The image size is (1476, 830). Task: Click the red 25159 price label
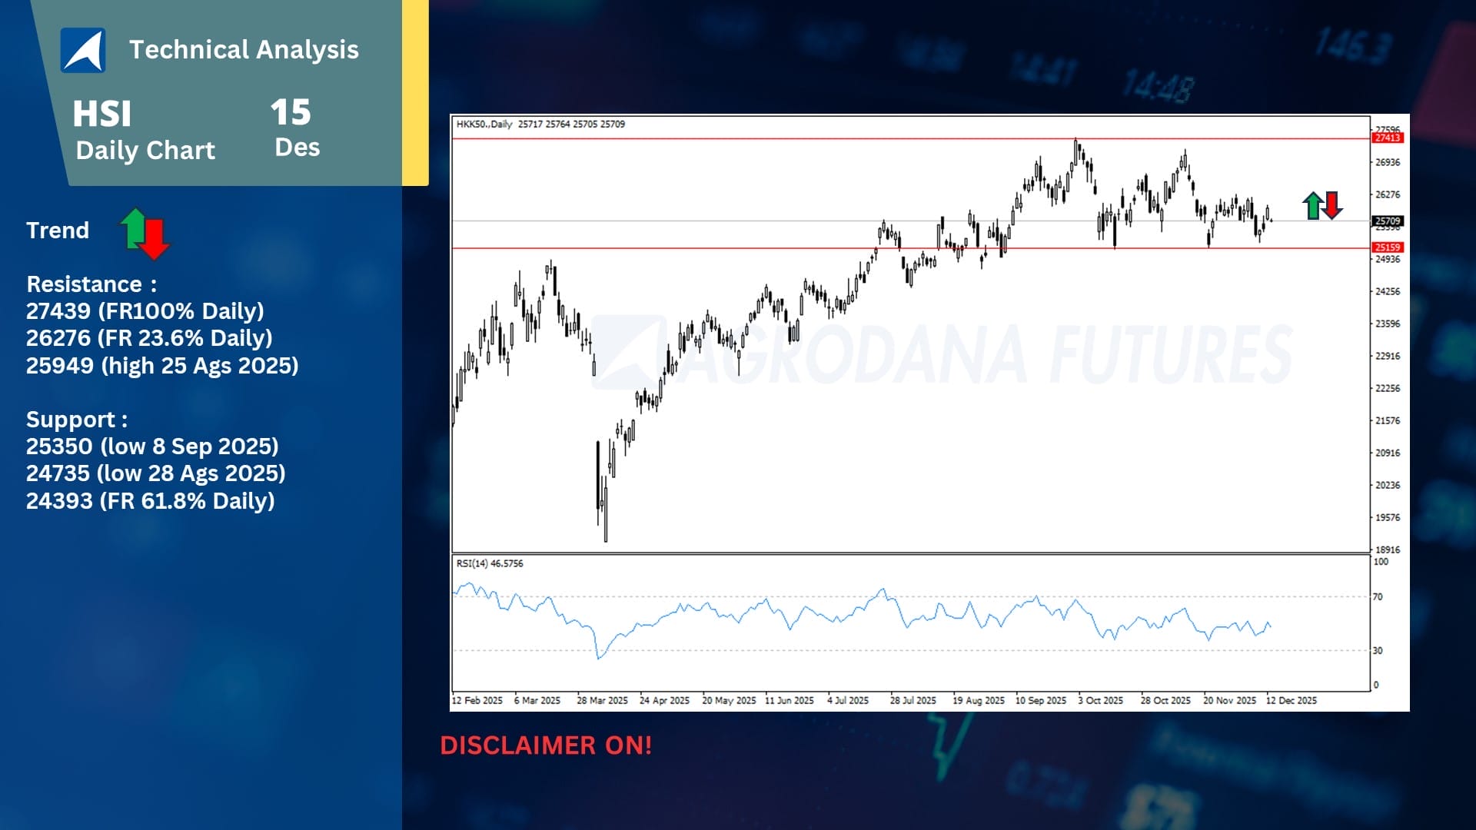1388,247
